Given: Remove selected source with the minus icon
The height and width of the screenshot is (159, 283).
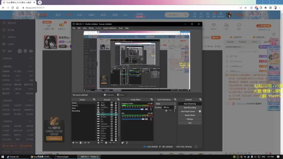Looking at the screenshot, I should (102, 143).
